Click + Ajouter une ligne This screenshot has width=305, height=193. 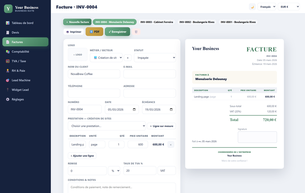pos(82,155)
